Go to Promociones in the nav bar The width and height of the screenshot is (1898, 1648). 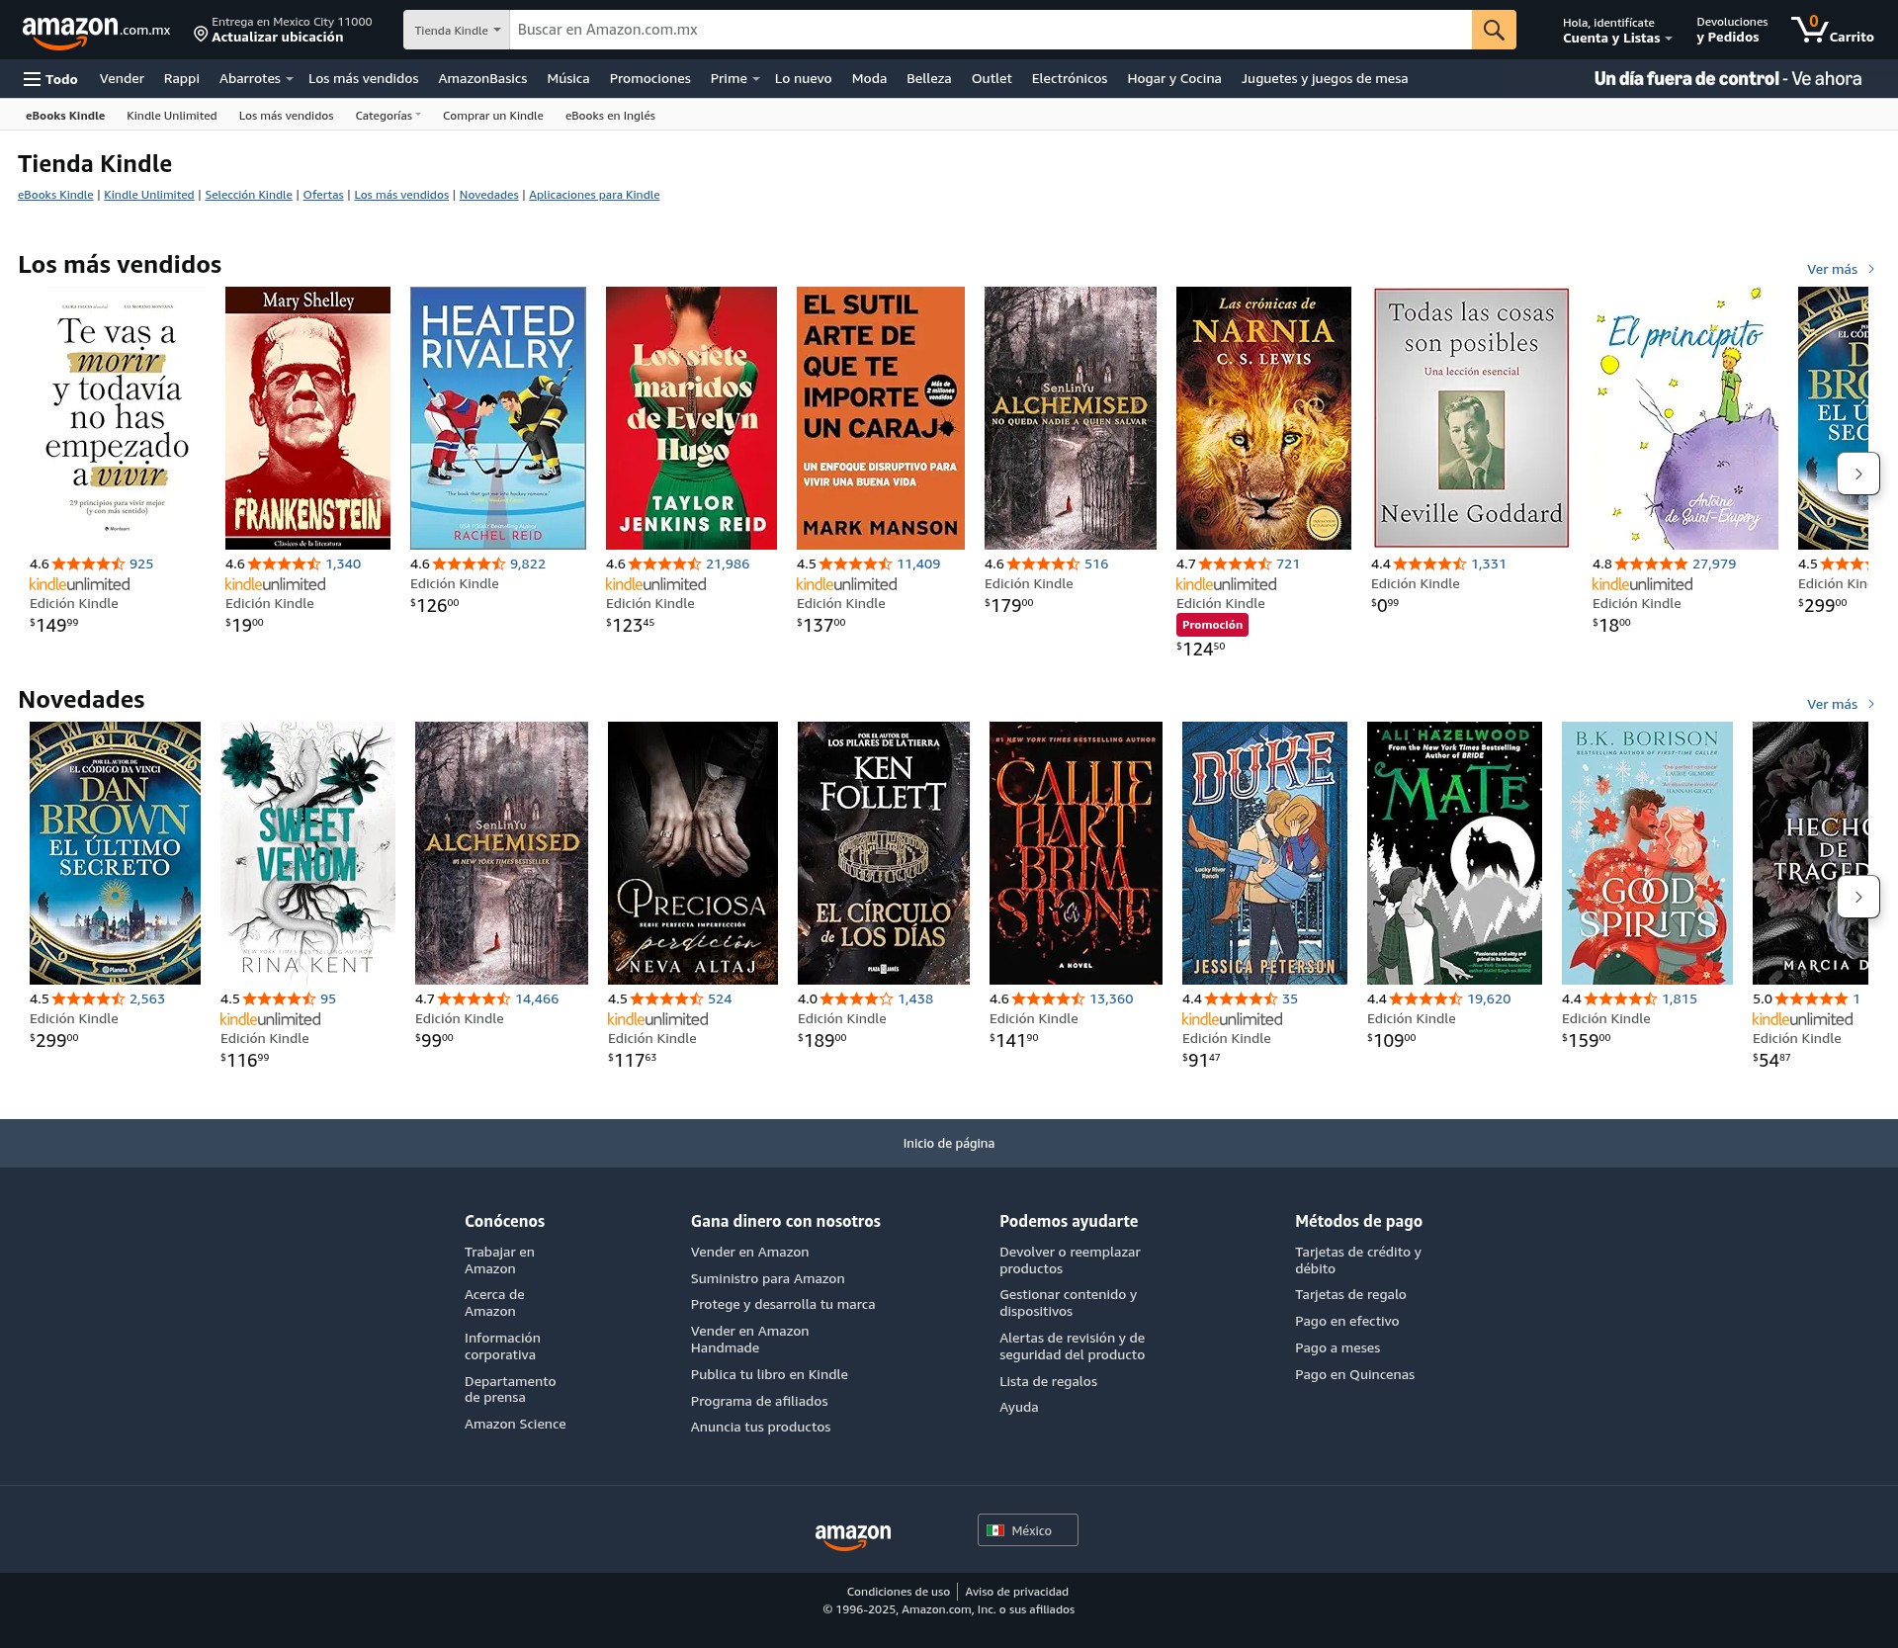[x=649, y=79]
